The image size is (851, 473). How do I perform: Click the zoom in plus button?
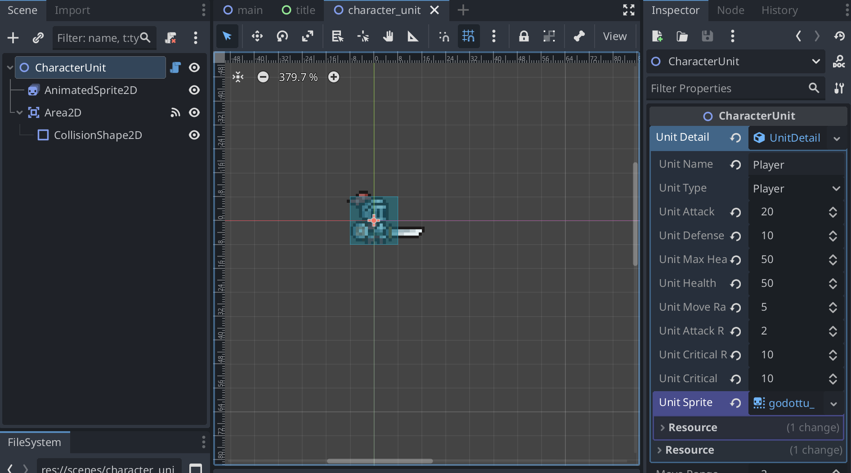pos(333,77)
